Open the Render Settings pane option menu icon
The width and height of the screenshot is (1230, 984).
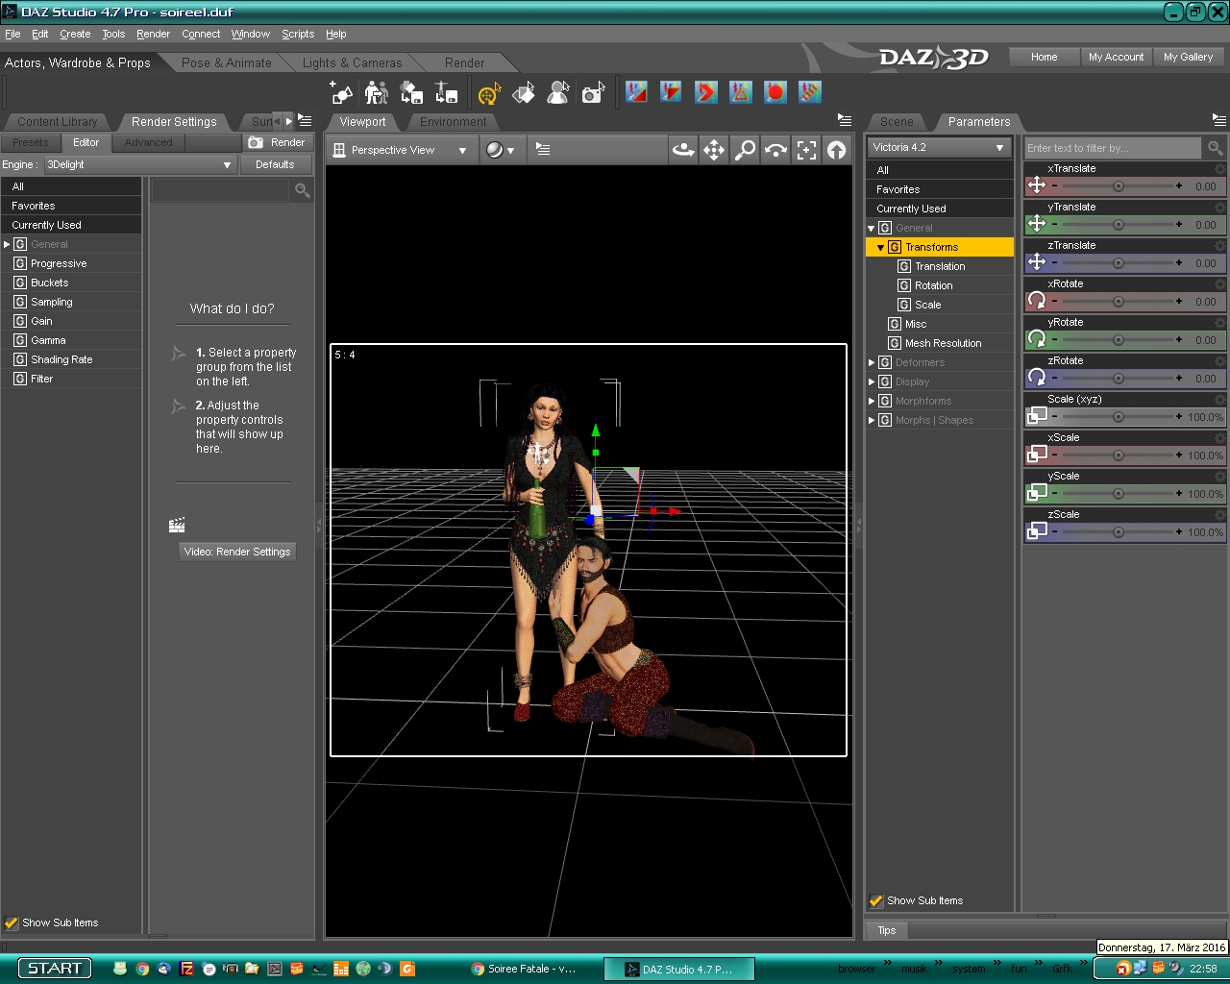(305, 120)
